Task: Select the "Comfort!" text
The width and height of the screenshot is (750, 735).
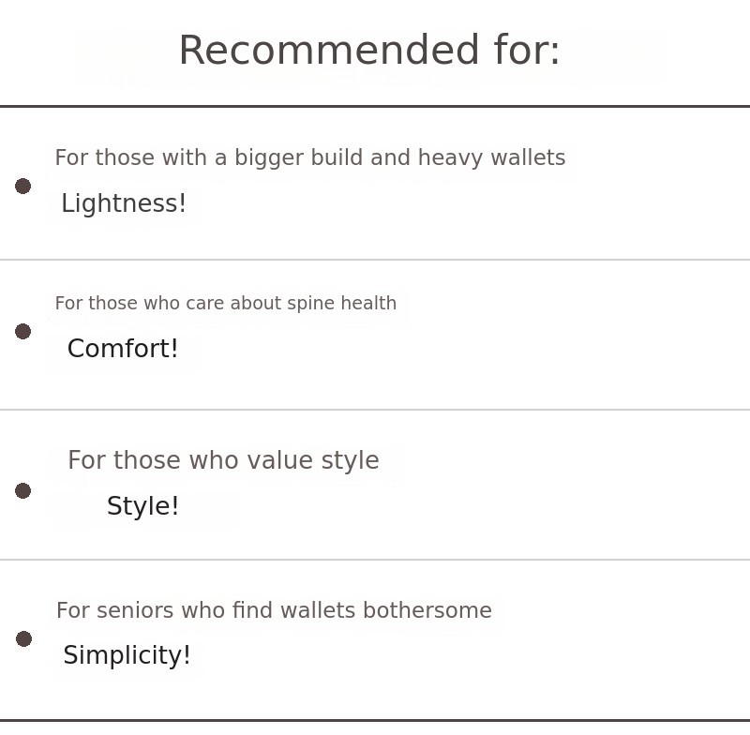Action: pyautogui.click(x=123, y=348)
